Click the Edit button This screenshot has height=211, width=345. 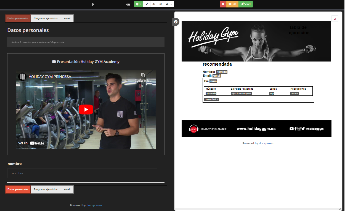pos(232,4)
